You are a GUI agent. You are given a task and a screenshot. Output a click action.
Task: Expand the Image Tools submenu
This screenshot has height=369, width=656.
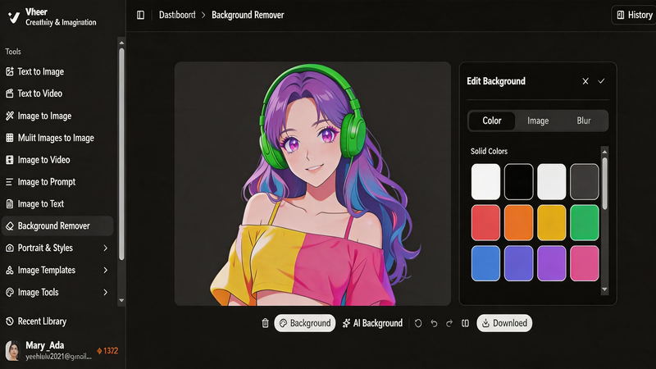coord(105,292)
